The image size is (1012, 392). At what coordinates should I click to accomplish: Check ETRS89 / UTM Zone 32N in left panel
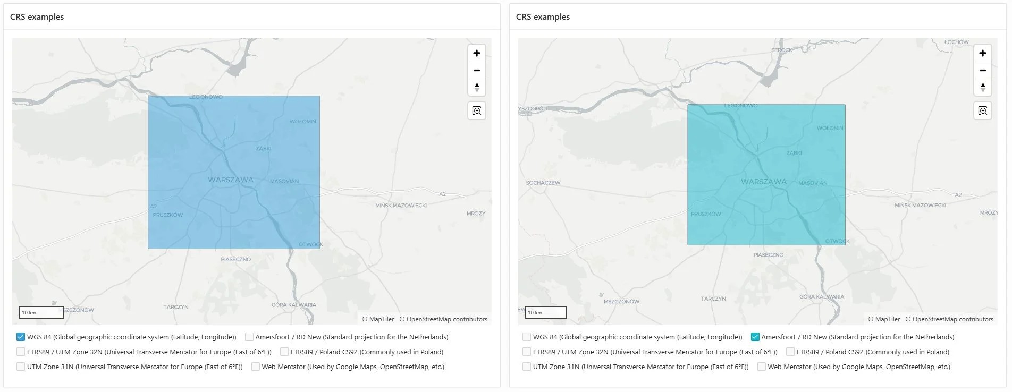[x=21, y=352]
